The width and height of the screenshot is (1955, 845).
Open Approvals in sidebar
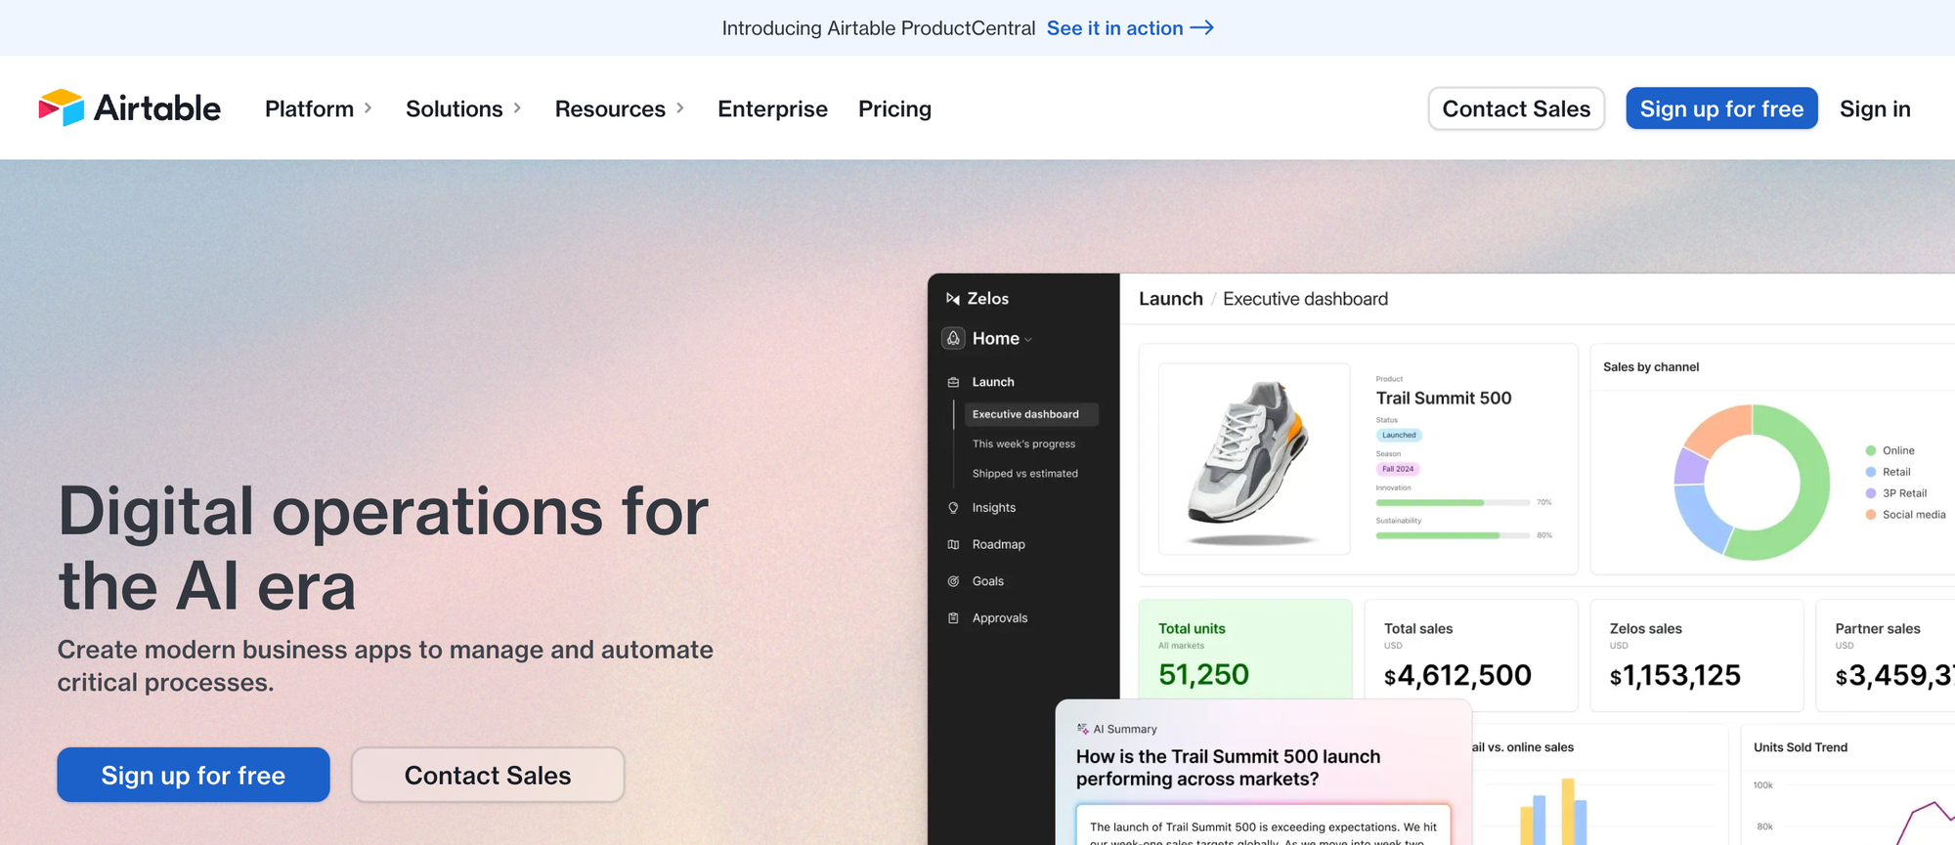point(999,618)
